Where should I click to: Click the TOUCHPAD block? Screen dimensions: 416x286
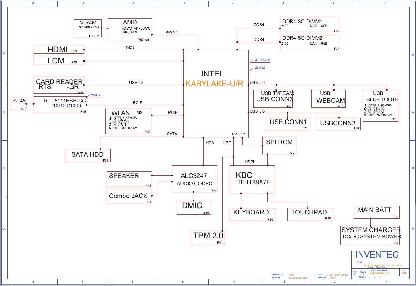pos(310,214)
